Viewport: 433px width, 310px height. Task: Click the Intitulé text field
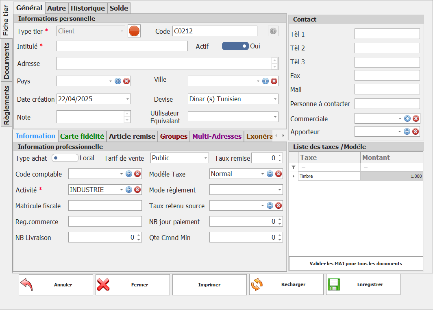point(122,46)
